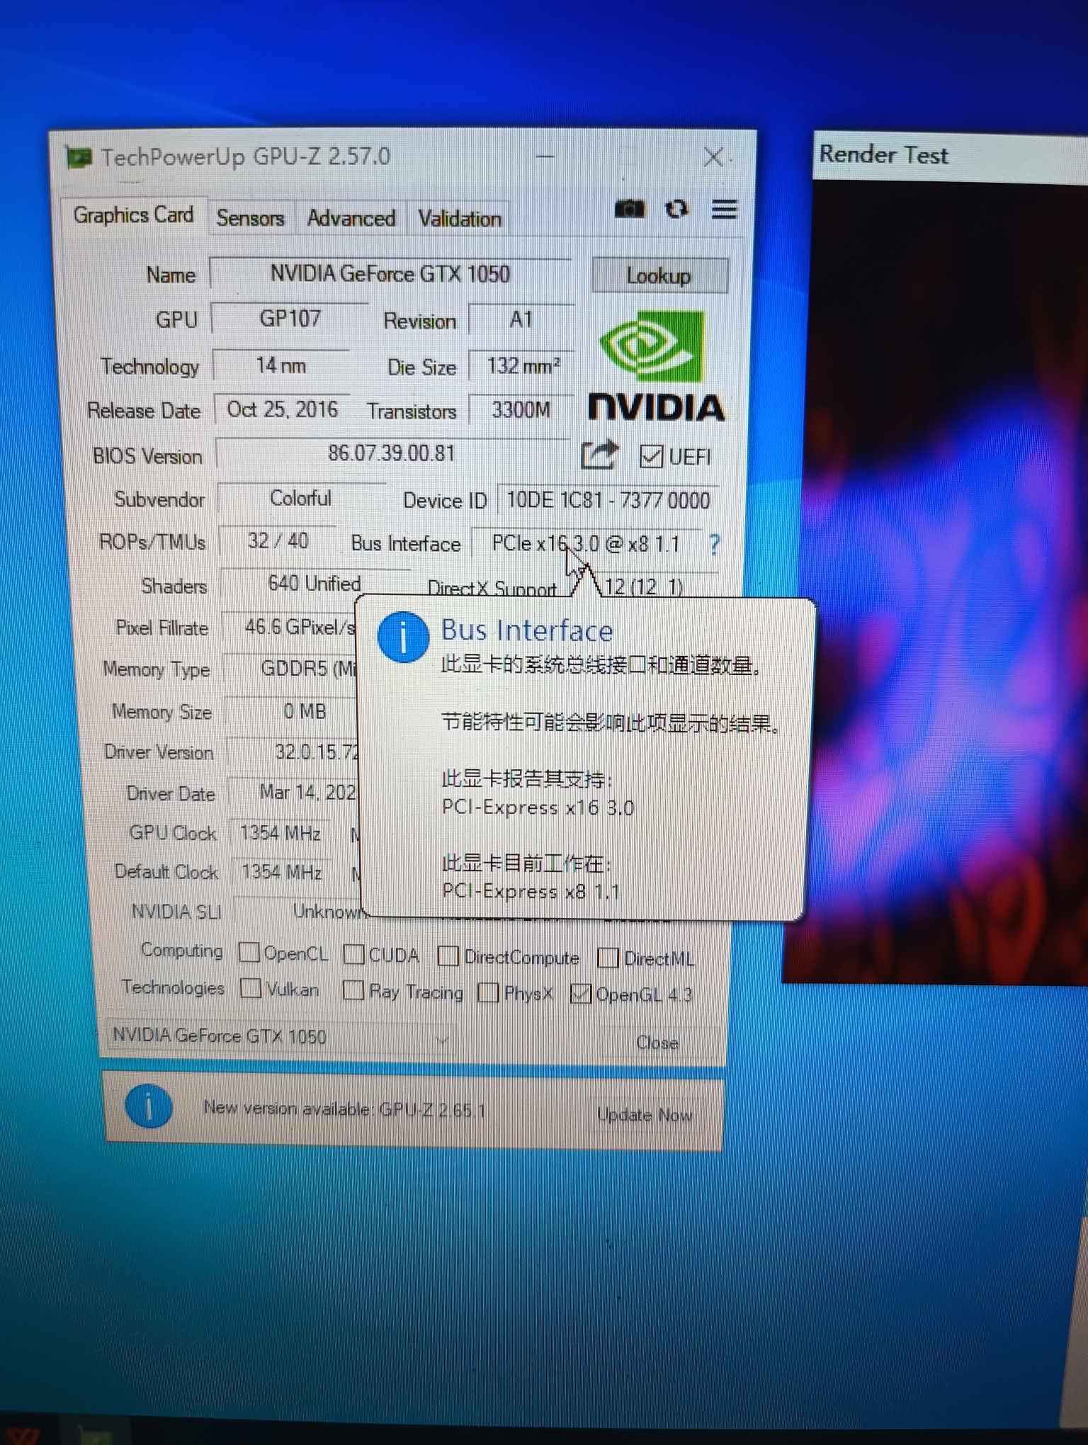Click the Release Date value Oct 25, 2016

point(282,409)
